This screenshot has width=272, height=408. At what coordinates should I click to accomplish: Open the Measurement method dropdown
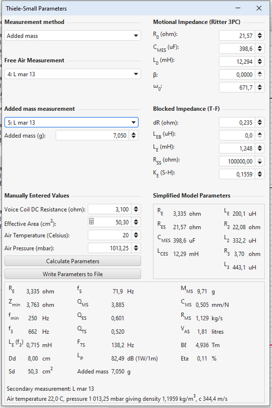coord(72,36)
